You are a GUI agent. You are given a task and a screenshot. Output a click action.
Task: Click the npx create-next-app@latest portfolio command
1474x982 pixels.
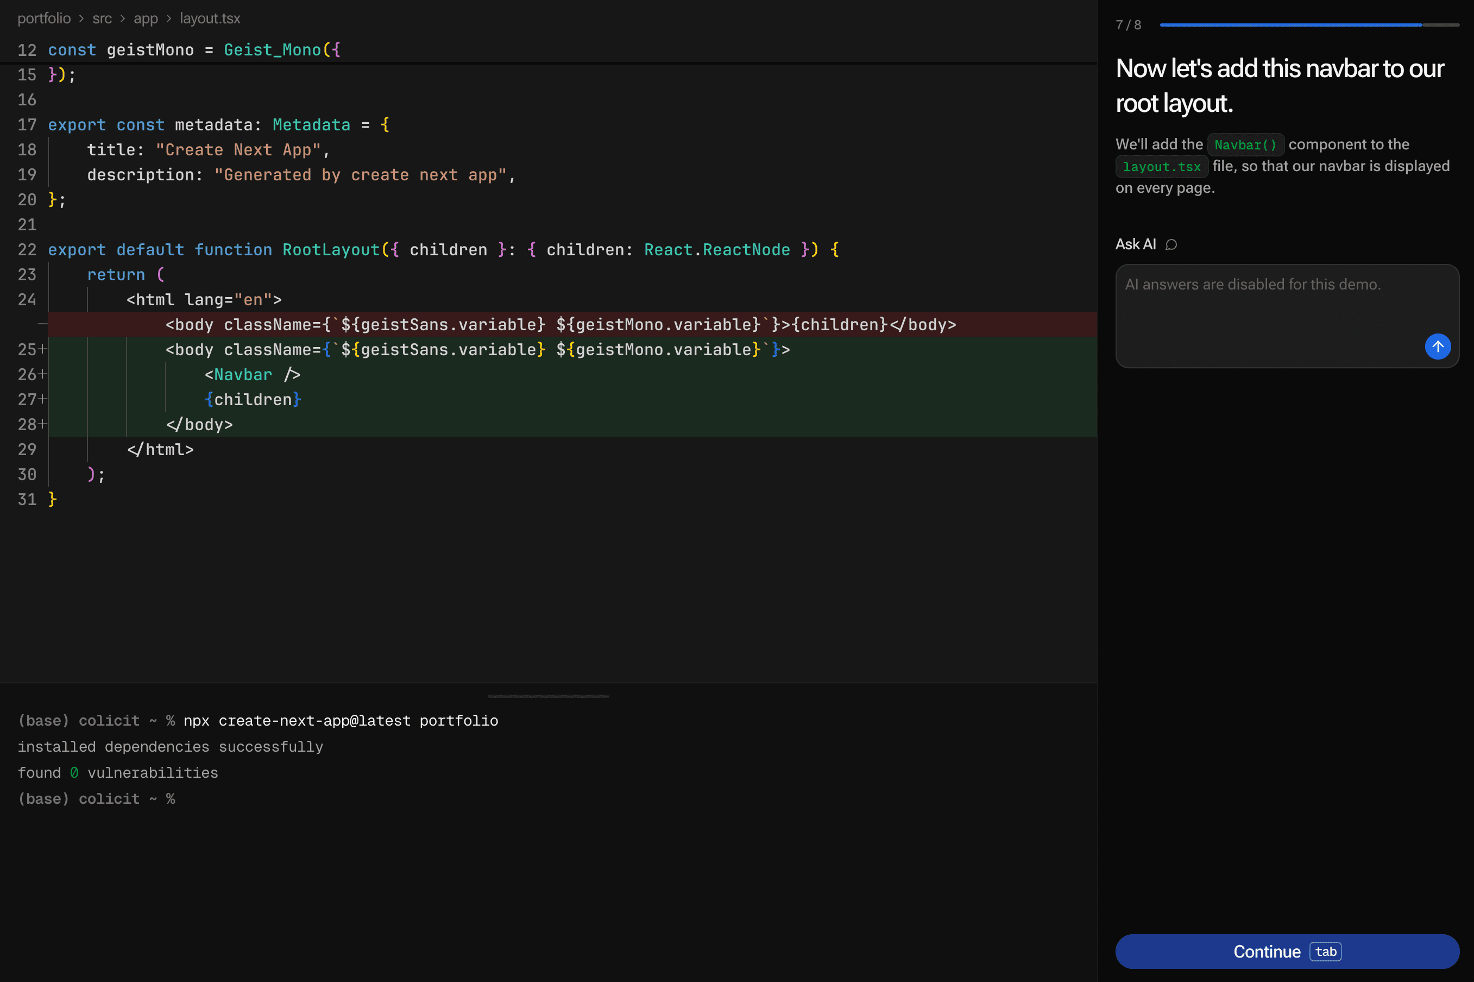(x=341, y=721)
